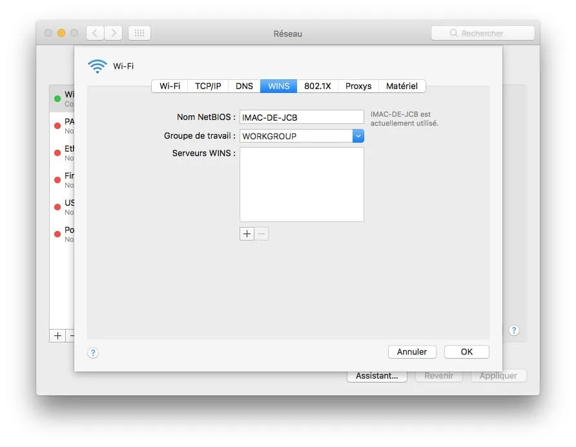Viewport: 576px width, 447px height.
Task: Add network service with sidebar plus button
Action: pos(57,335)
